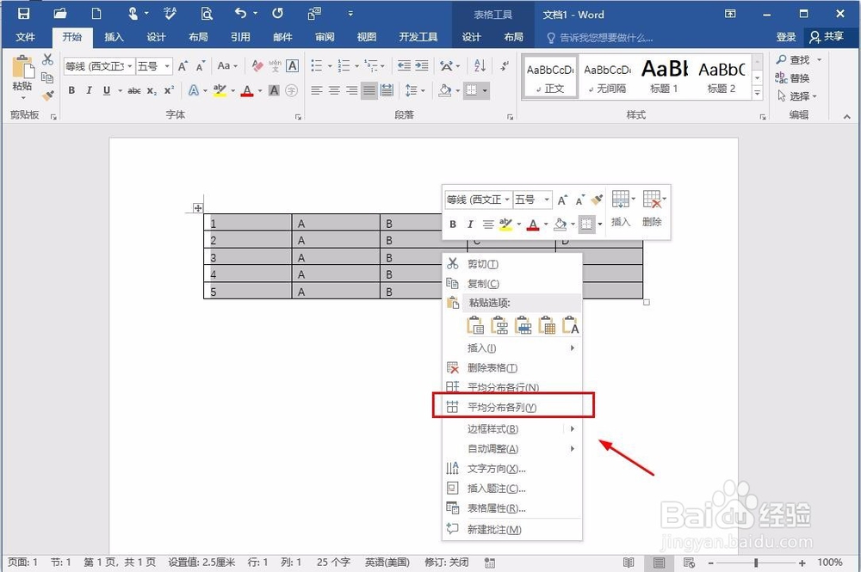This screenshot has width=861, height=572.
Task: Toggle Bold in the mini toolbar
Action: 453,224
